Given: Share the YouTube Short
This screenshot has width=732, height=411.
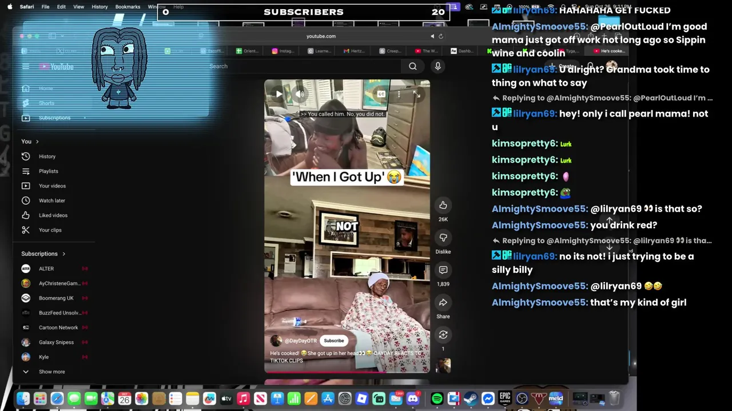Looking at the screenshot, I should click(443, 303).
